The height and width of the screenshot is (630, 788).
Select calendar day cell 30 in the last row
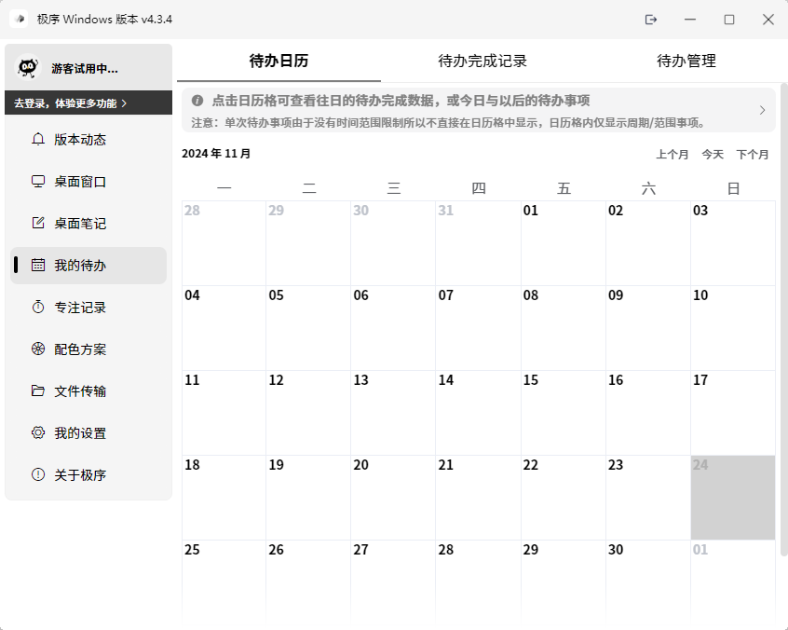tap(648, 582)
